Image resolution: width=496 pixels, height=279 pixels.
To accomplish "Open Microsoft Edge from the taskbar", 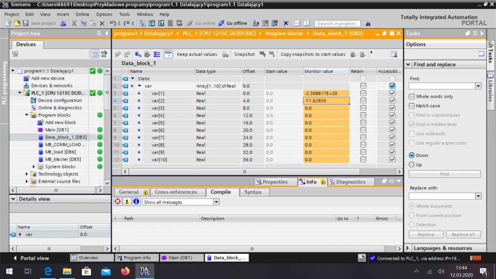I will (48, 271).
